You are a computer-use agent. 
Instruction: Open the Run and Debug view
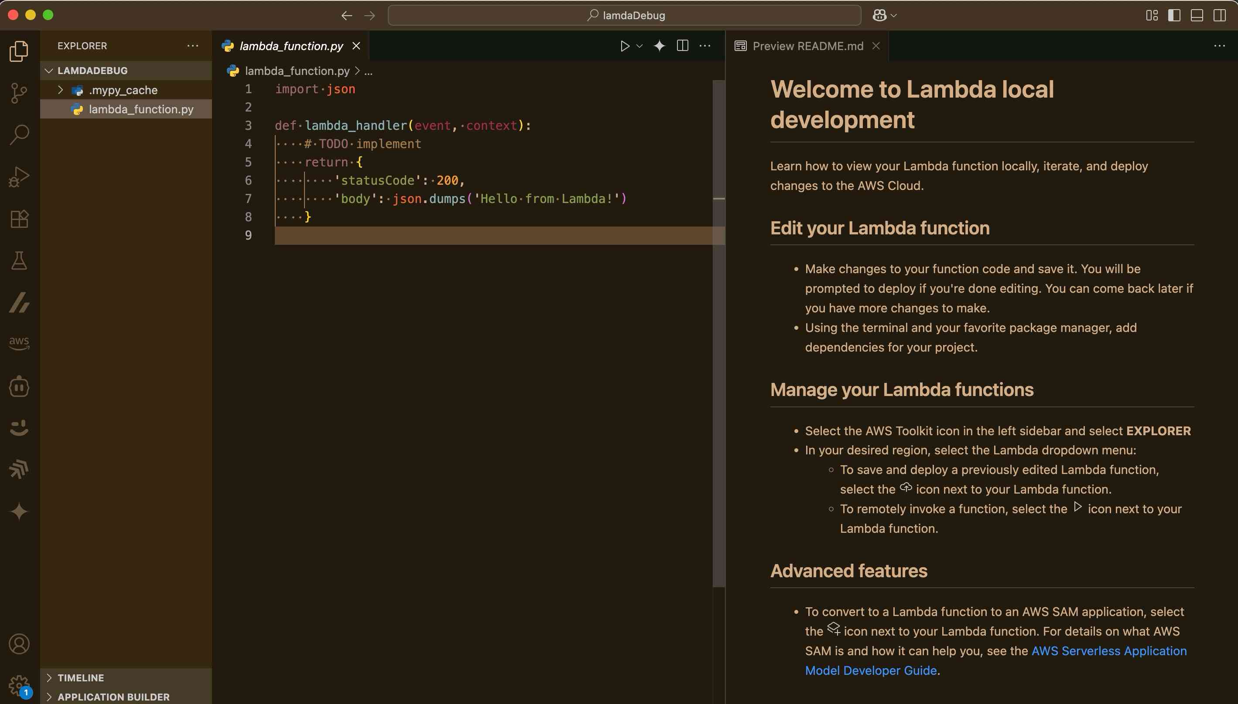(19, 176)
